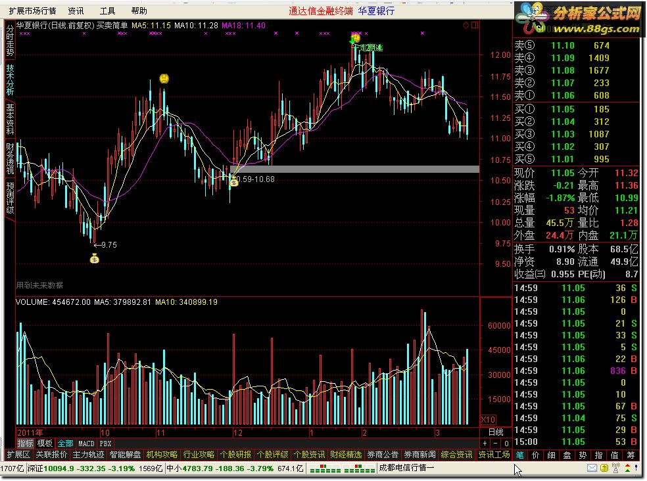Click the money bag buy signal below 9.75
Viewport: 647px width, 481px height.
tap(95, 259)
